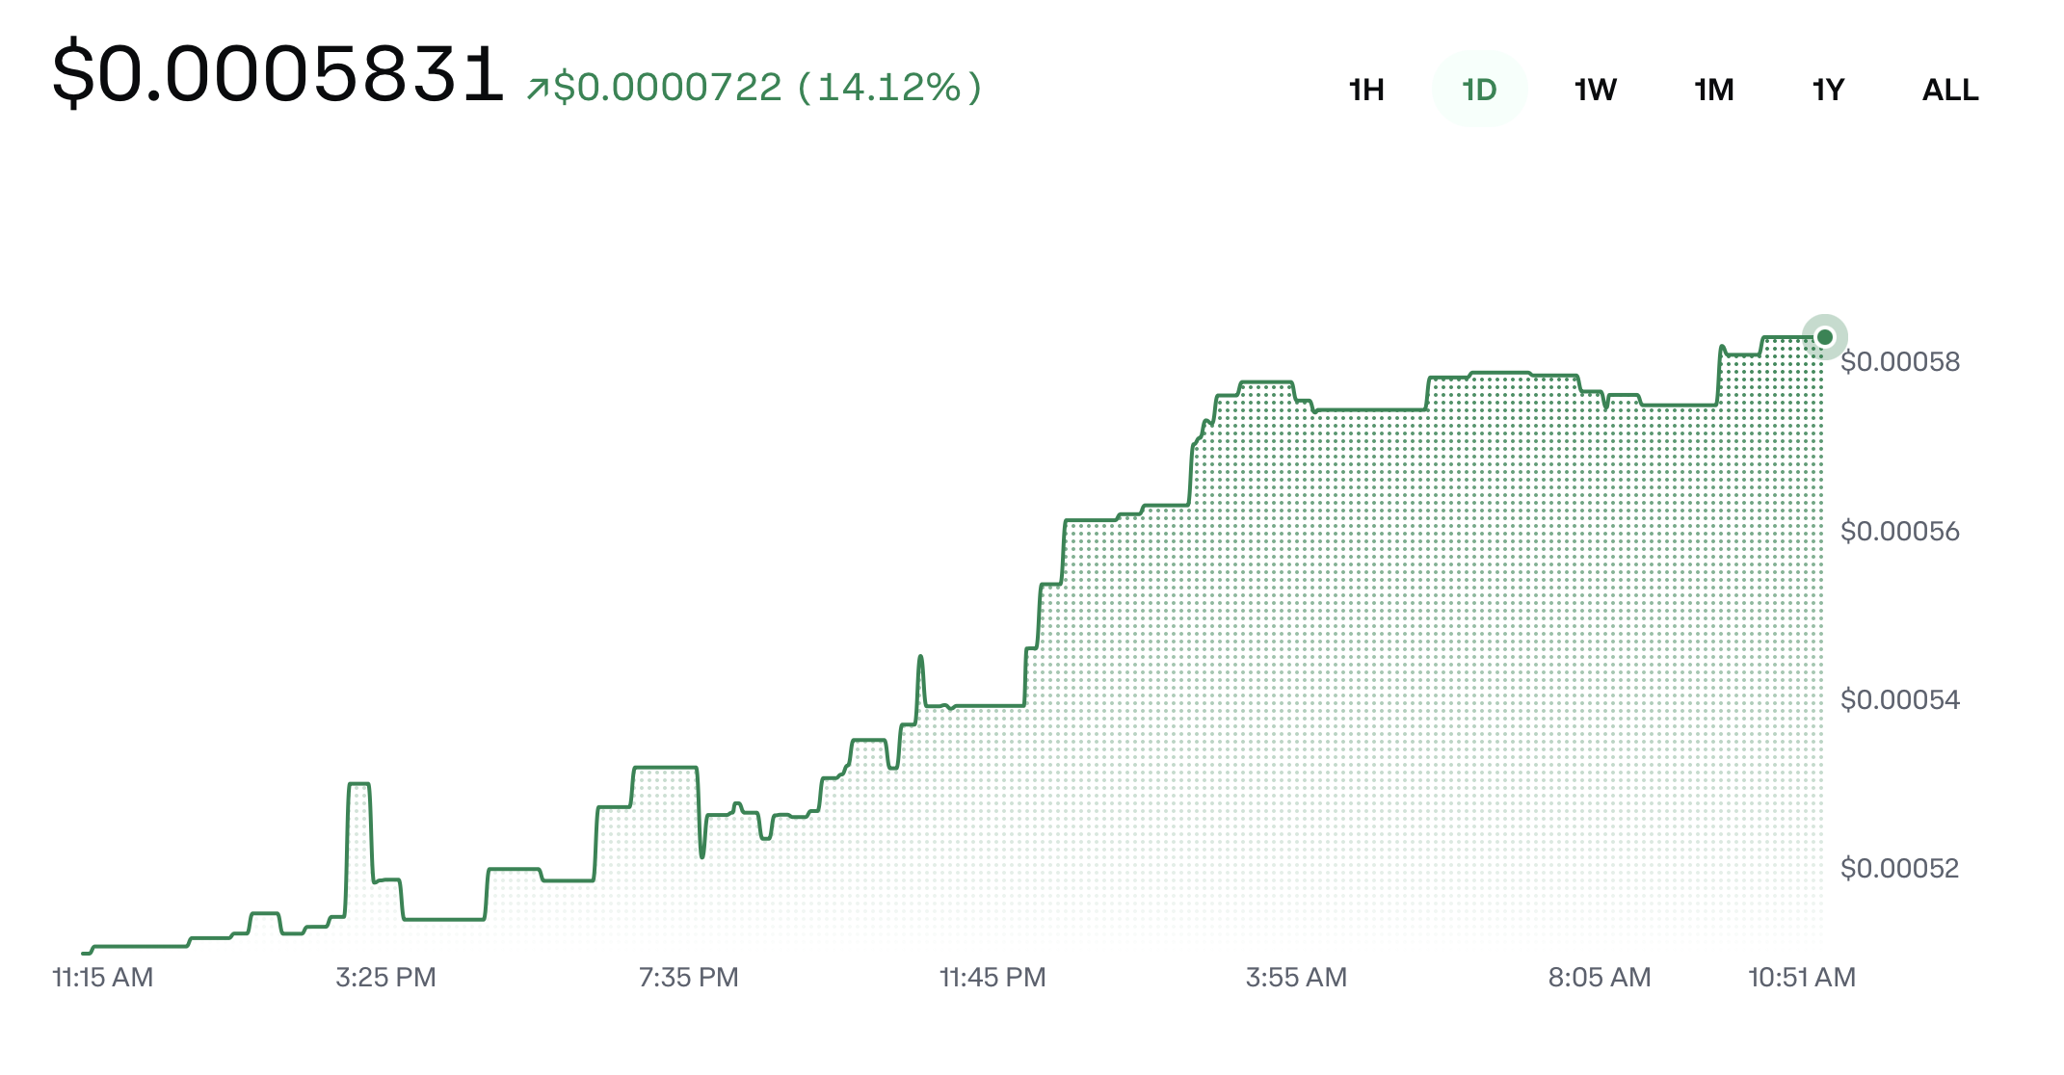Screen dimensions: 2064x1075
Task: Click the $0.00058 axis label
Action: (x=1900, y=362)
